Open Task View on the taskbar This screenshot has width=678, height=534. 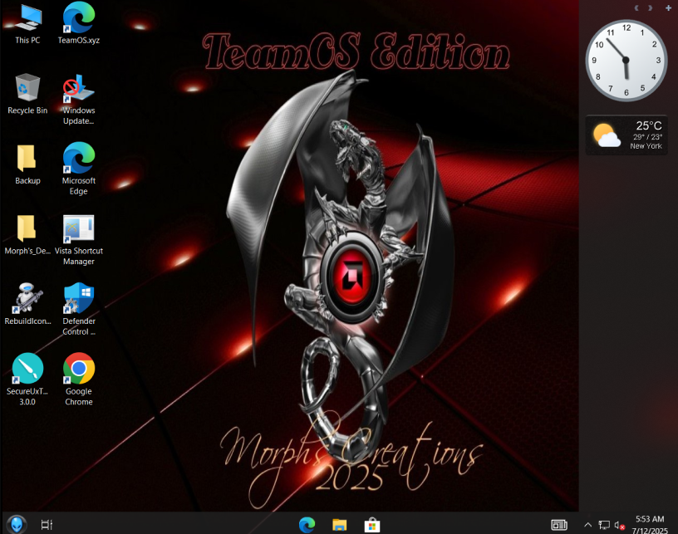[47, 525]
